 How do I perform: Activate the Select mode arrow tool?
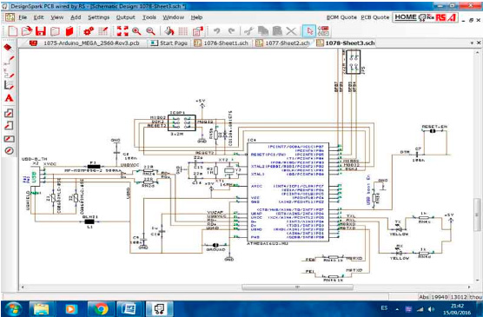pyautogui.click(x=309, y=31)
